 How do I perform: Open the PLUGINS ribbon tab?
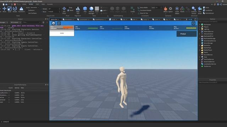(x=50, y=4)
